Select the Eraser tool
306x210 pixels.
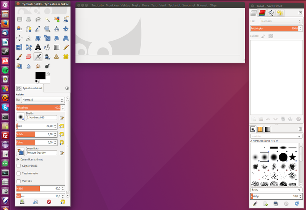(x=28, y=57)
